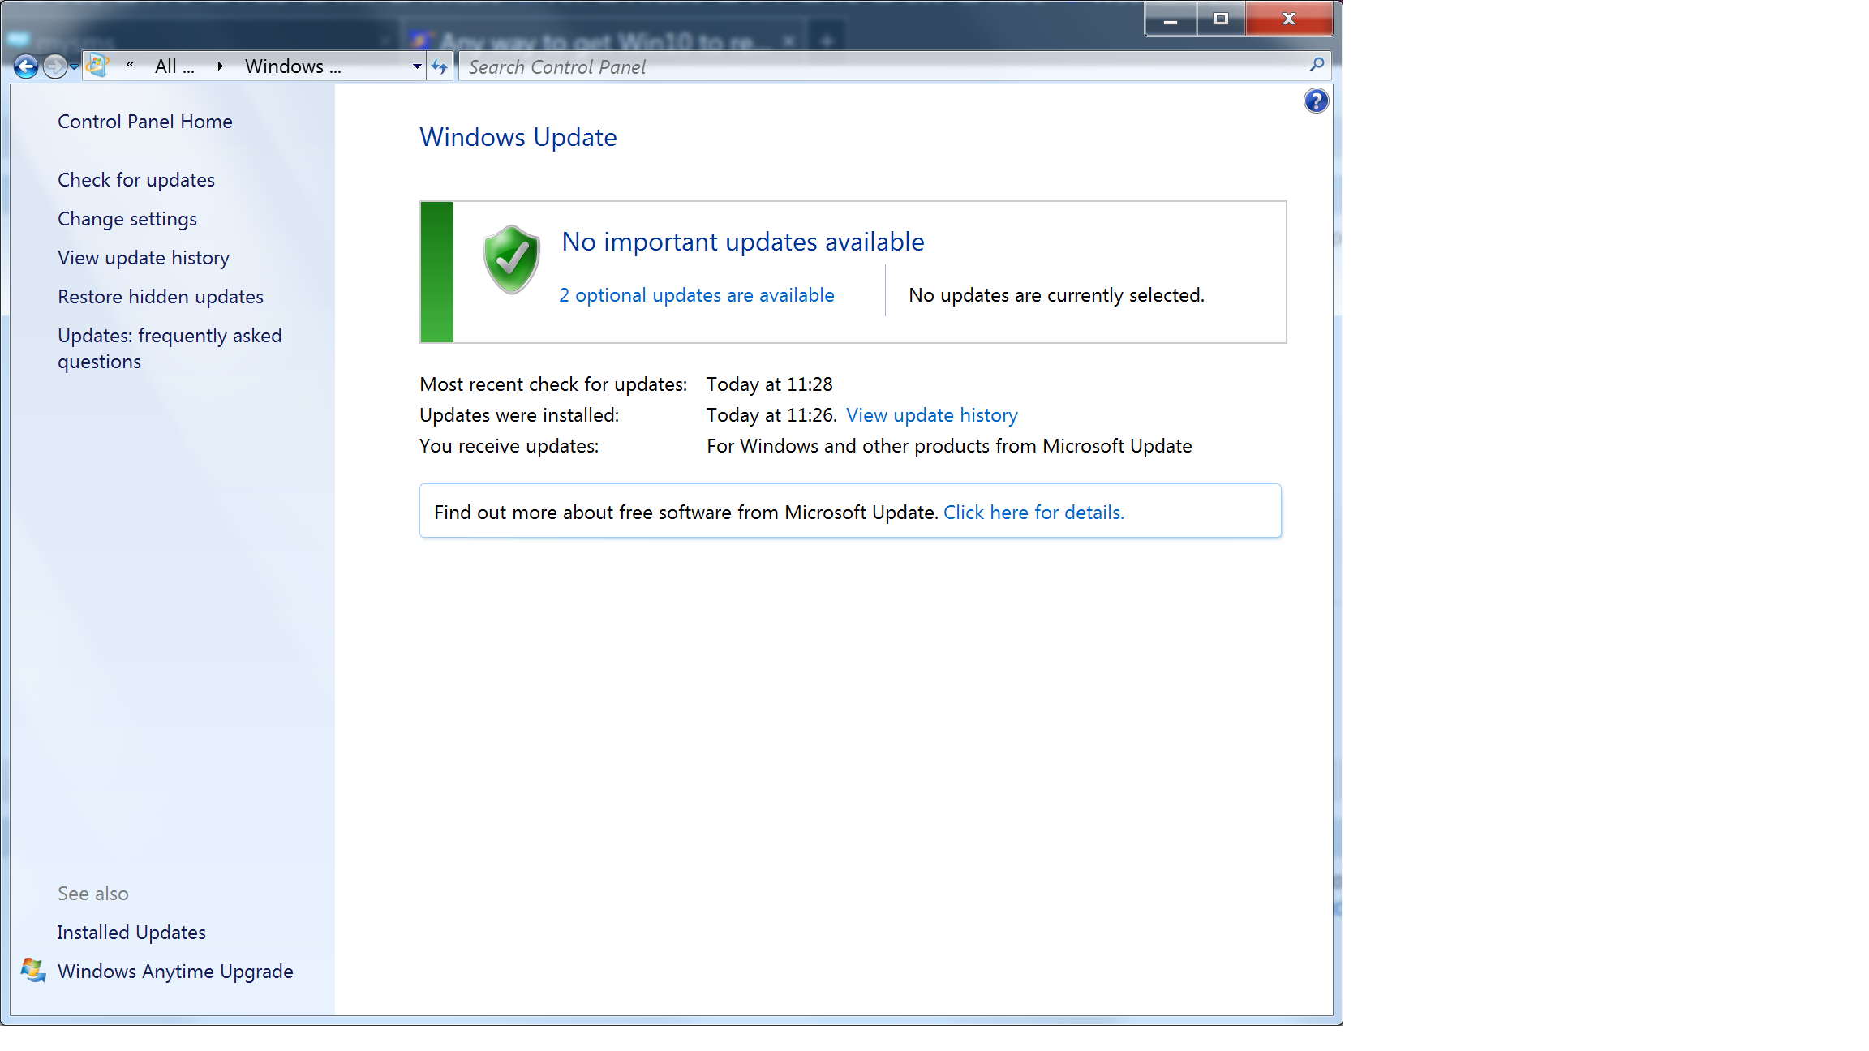Click the refresh arrows icon
The width and height of the screenshot is (1869, 1051).
(x=439, y=66)
